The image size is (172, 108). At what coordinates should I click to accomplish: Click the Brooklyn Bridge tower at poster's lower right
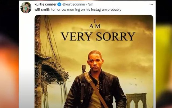pos(136,100)
